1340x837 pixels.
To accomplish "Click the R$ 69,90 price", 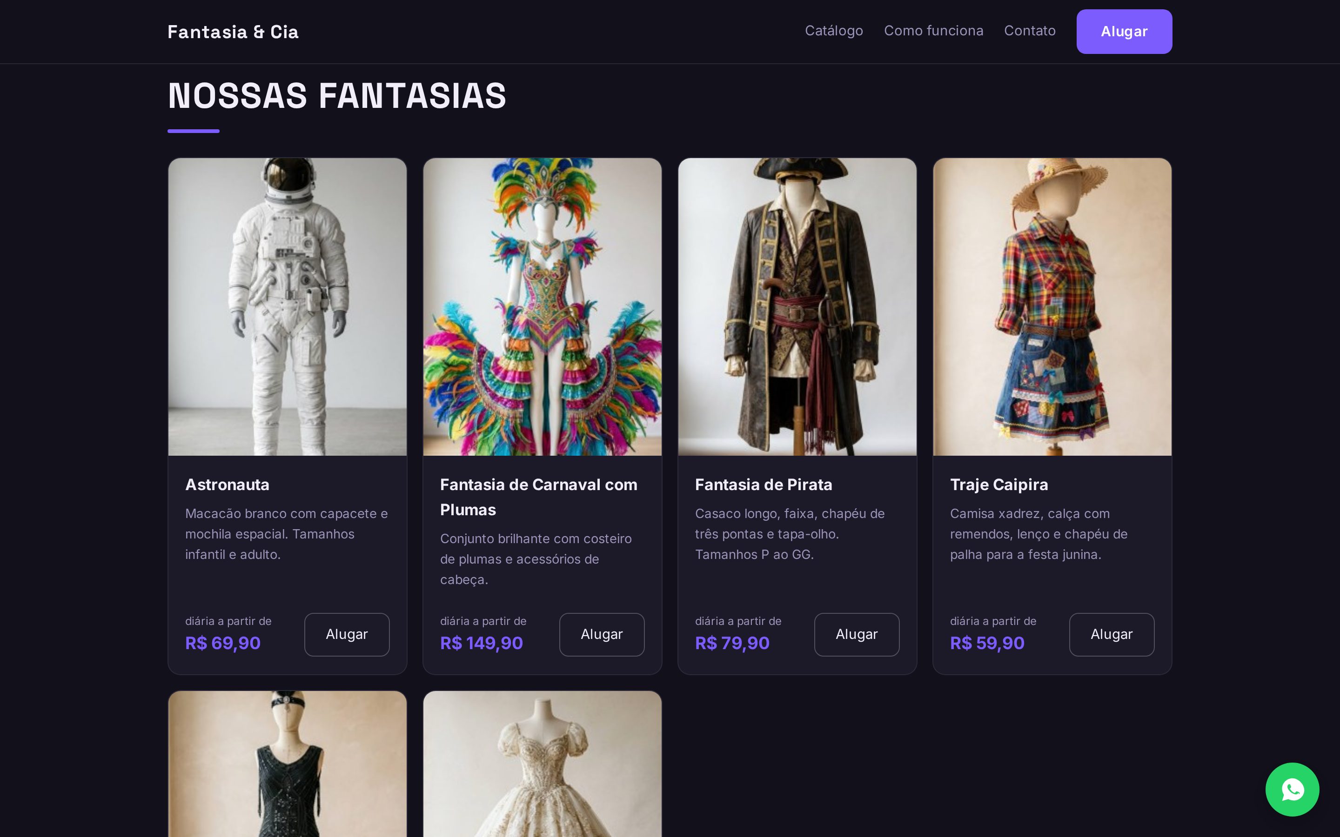I will point(222,643).
